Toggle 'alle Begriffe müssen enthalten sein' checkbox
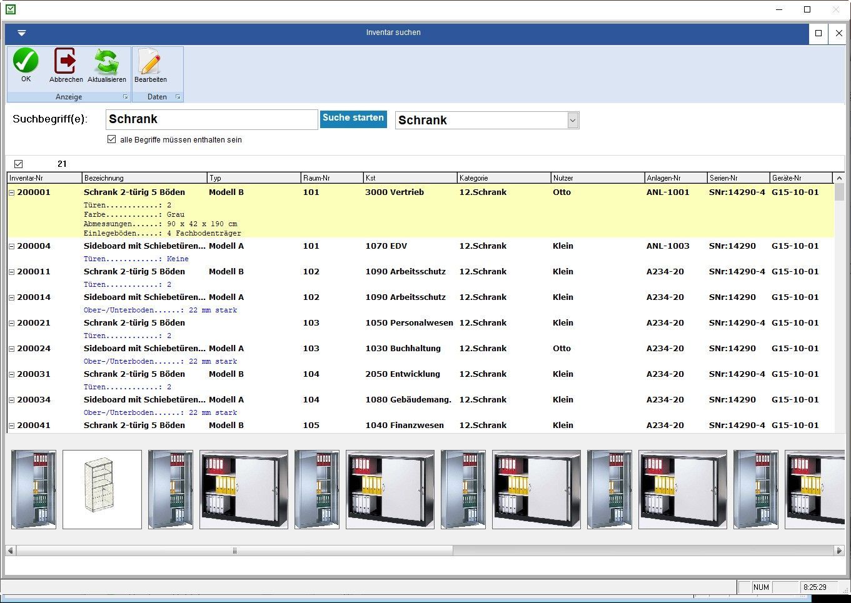Viewport: 851px width, 603px height. (112, 139)
